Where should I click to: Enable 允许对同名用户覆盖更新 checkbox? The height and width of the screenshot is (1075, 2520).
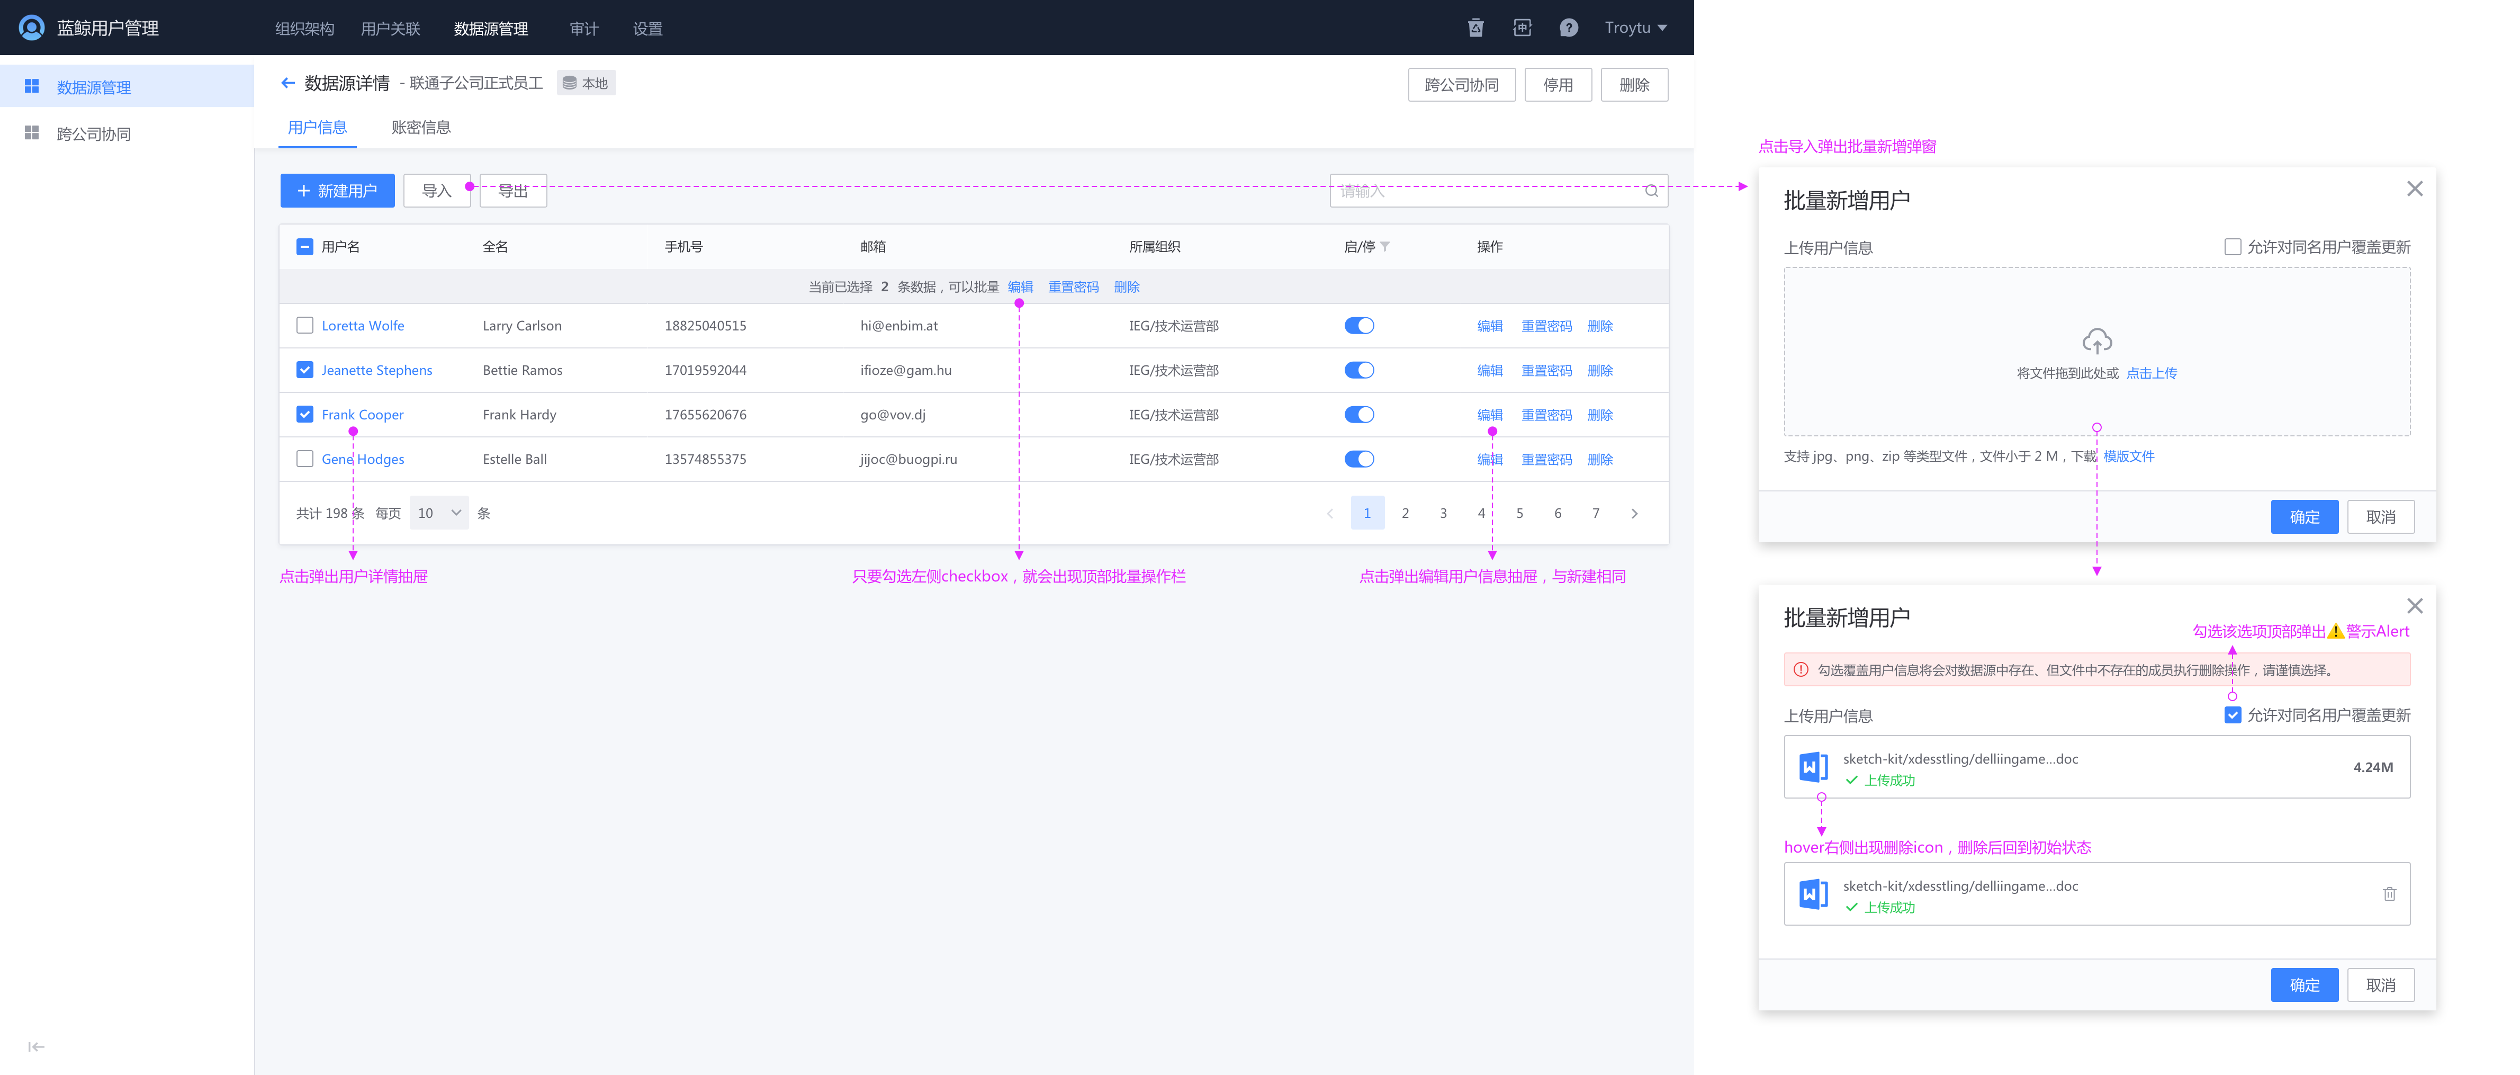point(2233,246)
